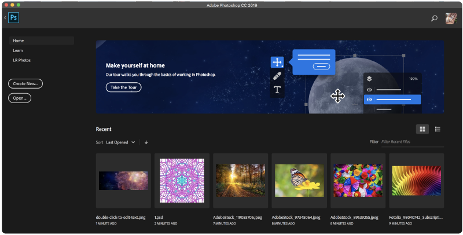Click the Take the Tour button

click(123, 87)
